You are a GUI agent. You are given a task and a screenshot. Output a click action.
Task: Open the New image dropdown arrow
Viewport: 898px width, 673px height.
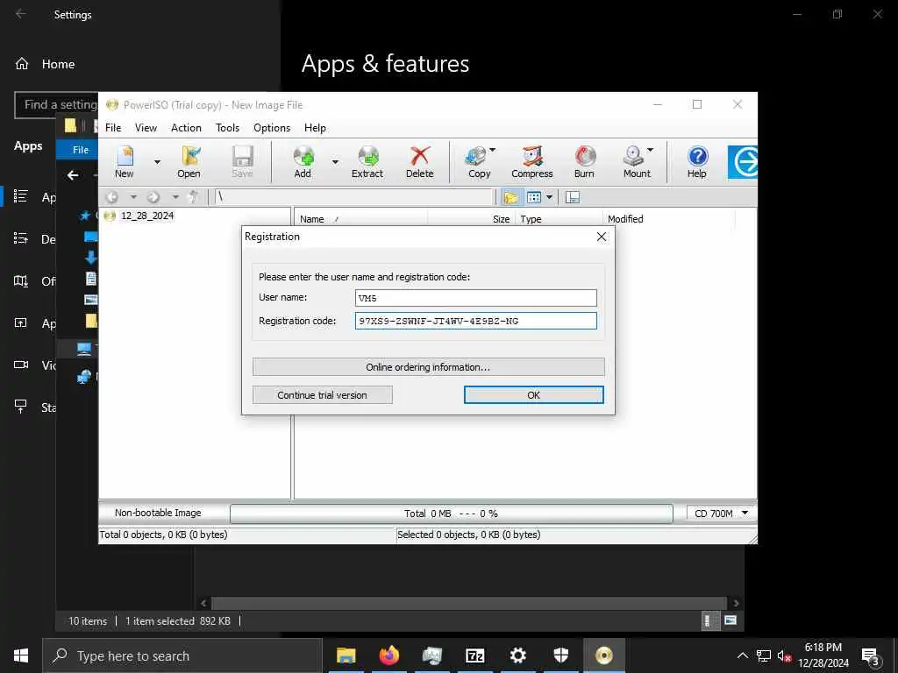coord(157,162)
